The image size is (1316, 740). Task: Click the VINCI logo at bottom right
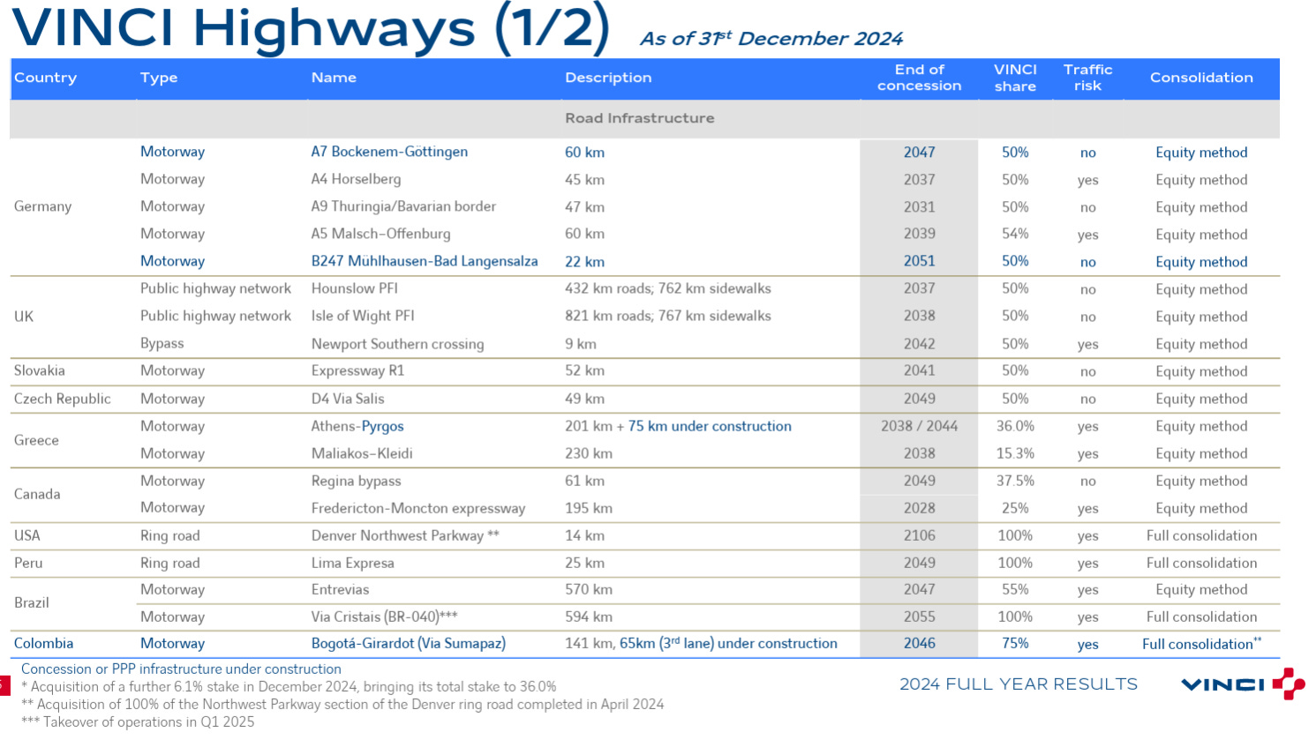pyautogui.click(x=1243, y=684)
